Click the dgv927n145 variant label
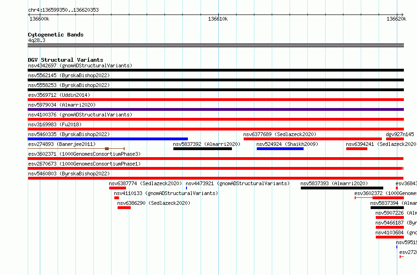The image size is (417, 275). (x=400, y=134)
